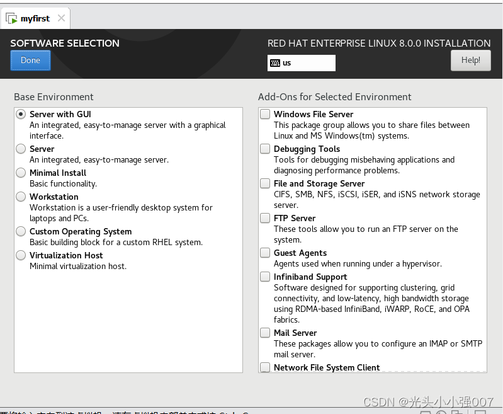This screenshot has height=414, width=503.
Task: Select the Minimal Install radio button
Action: click(21, 173)
